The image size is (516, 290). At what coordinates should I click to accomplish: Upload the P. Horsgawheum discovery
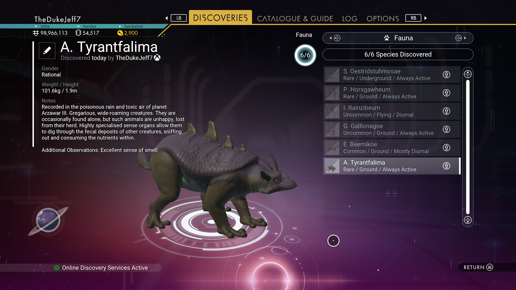[x=446, y=93]
